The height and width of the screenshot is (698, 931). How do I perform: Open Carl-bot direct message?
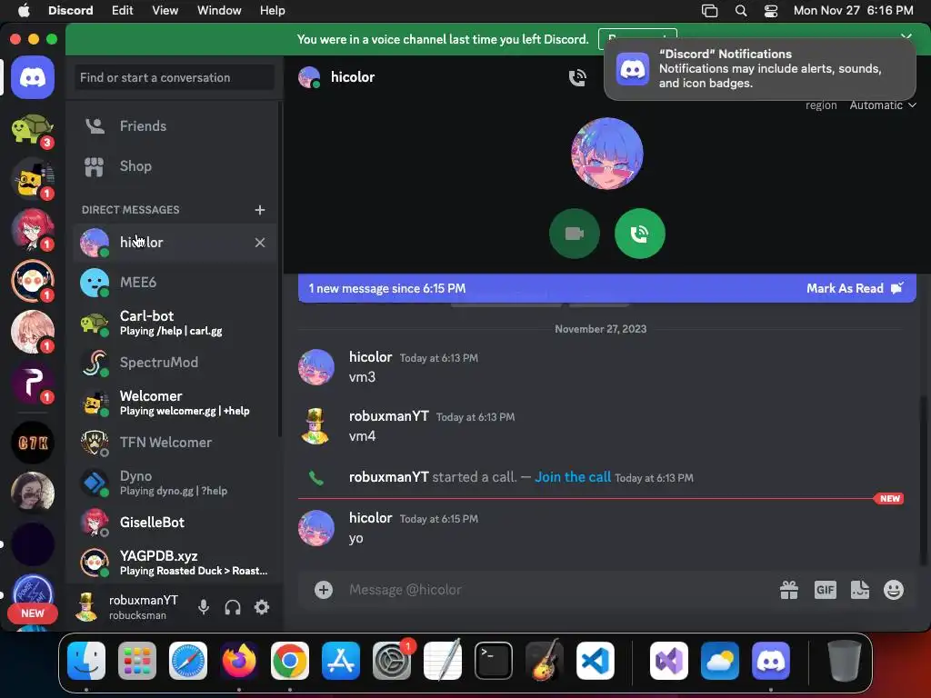click(x=175, y=323)
